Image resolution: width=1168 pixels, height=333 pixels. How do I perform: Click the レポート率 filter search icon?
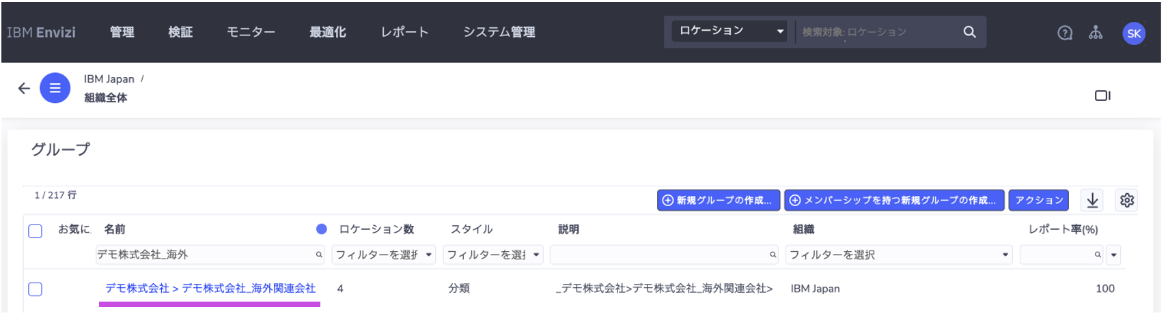1098,255
